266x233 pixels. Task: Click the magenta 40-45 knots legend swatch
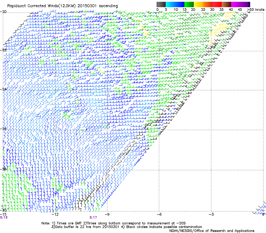tap(236, 4)
